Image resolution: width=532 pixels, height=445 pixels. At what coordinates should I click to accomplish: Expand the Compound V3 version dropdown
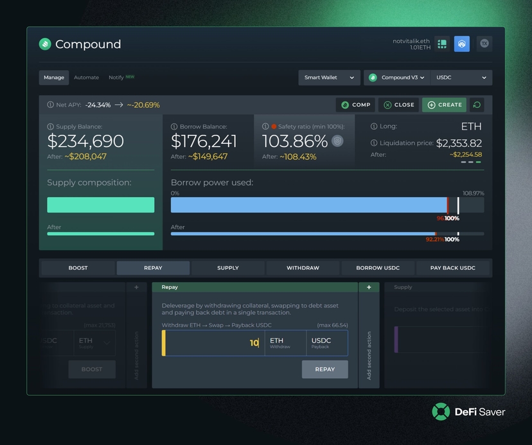coord(397,78)
